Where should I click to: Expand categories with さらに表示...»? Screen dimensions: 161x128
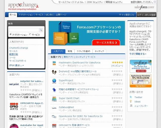click(x=17, y=65)
